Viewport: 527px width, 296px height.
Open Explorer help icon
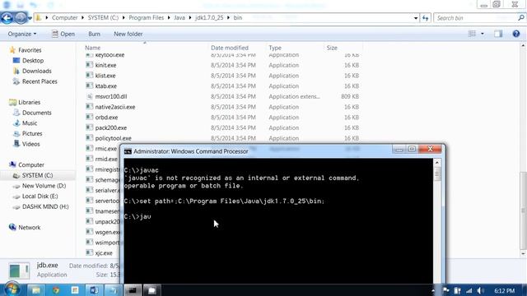(x=516, y=34)
